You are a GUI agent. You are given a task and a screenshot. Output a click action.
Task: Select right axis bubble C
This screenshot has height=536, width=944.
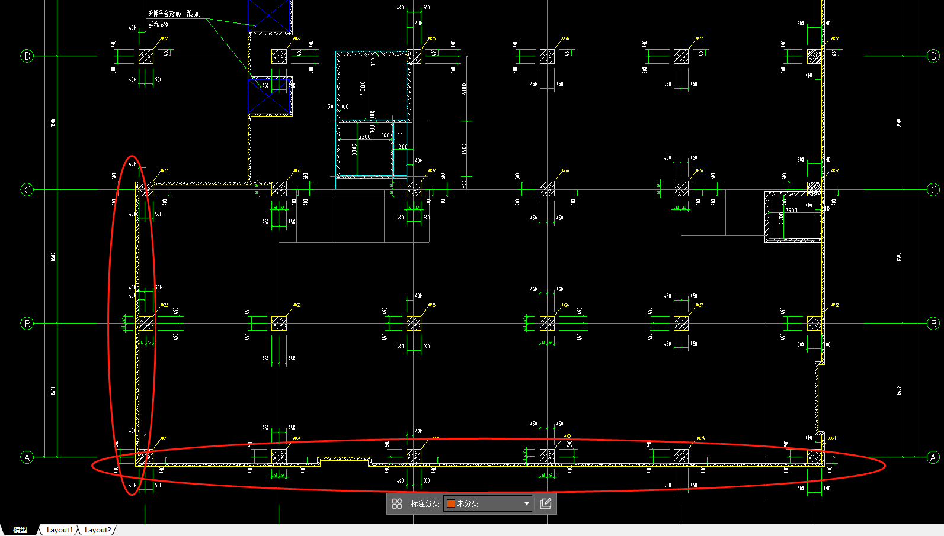pos(933,190)
